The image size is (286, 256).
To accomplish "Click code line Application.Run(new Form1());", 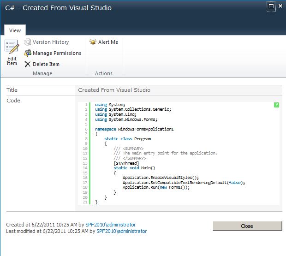I will click(x=156, y=187).
